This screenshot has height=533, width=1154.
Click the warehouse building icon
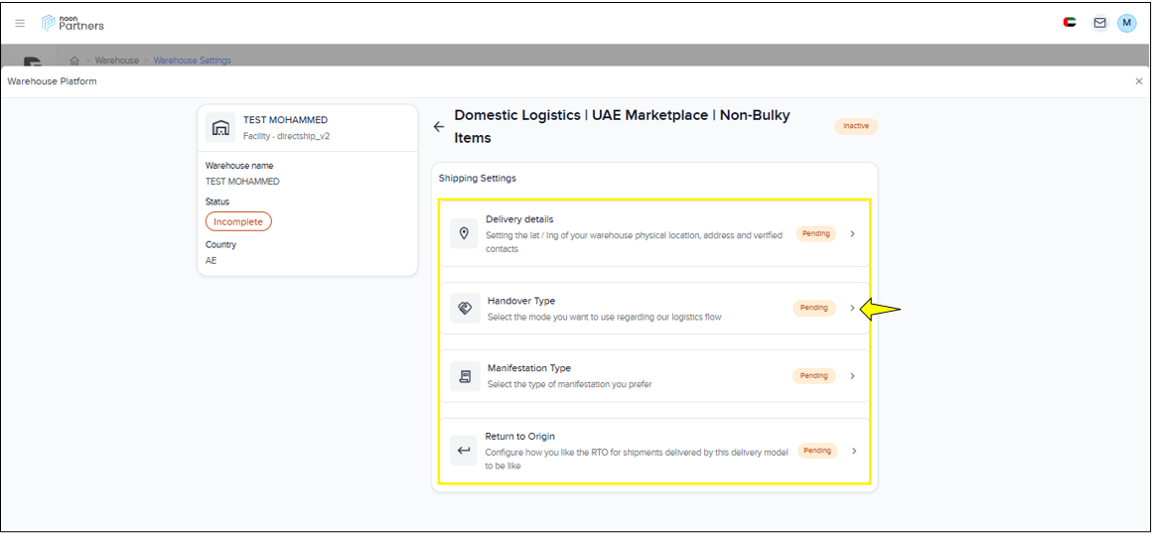[220, 127]
